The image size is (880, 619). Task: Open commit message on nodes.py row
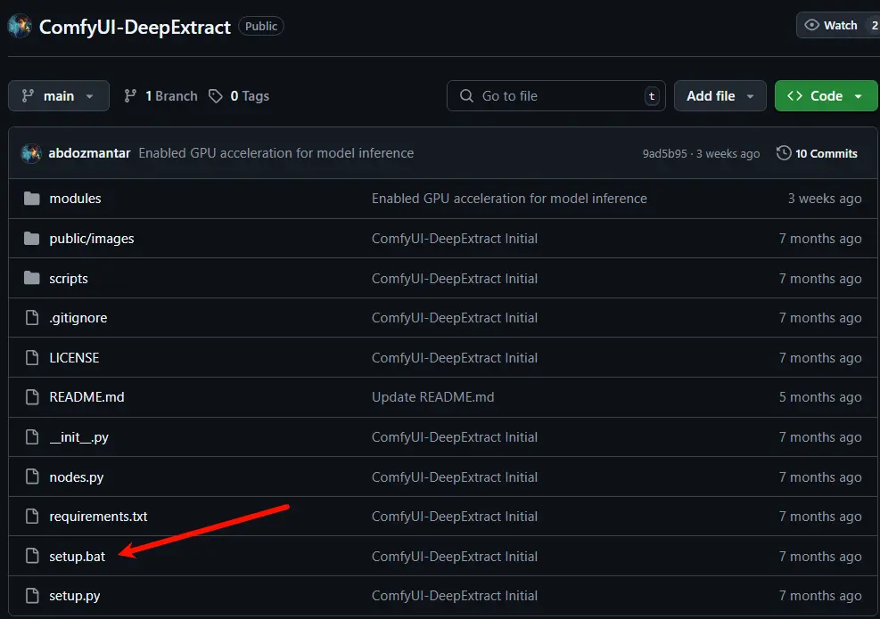coord(455,477)
